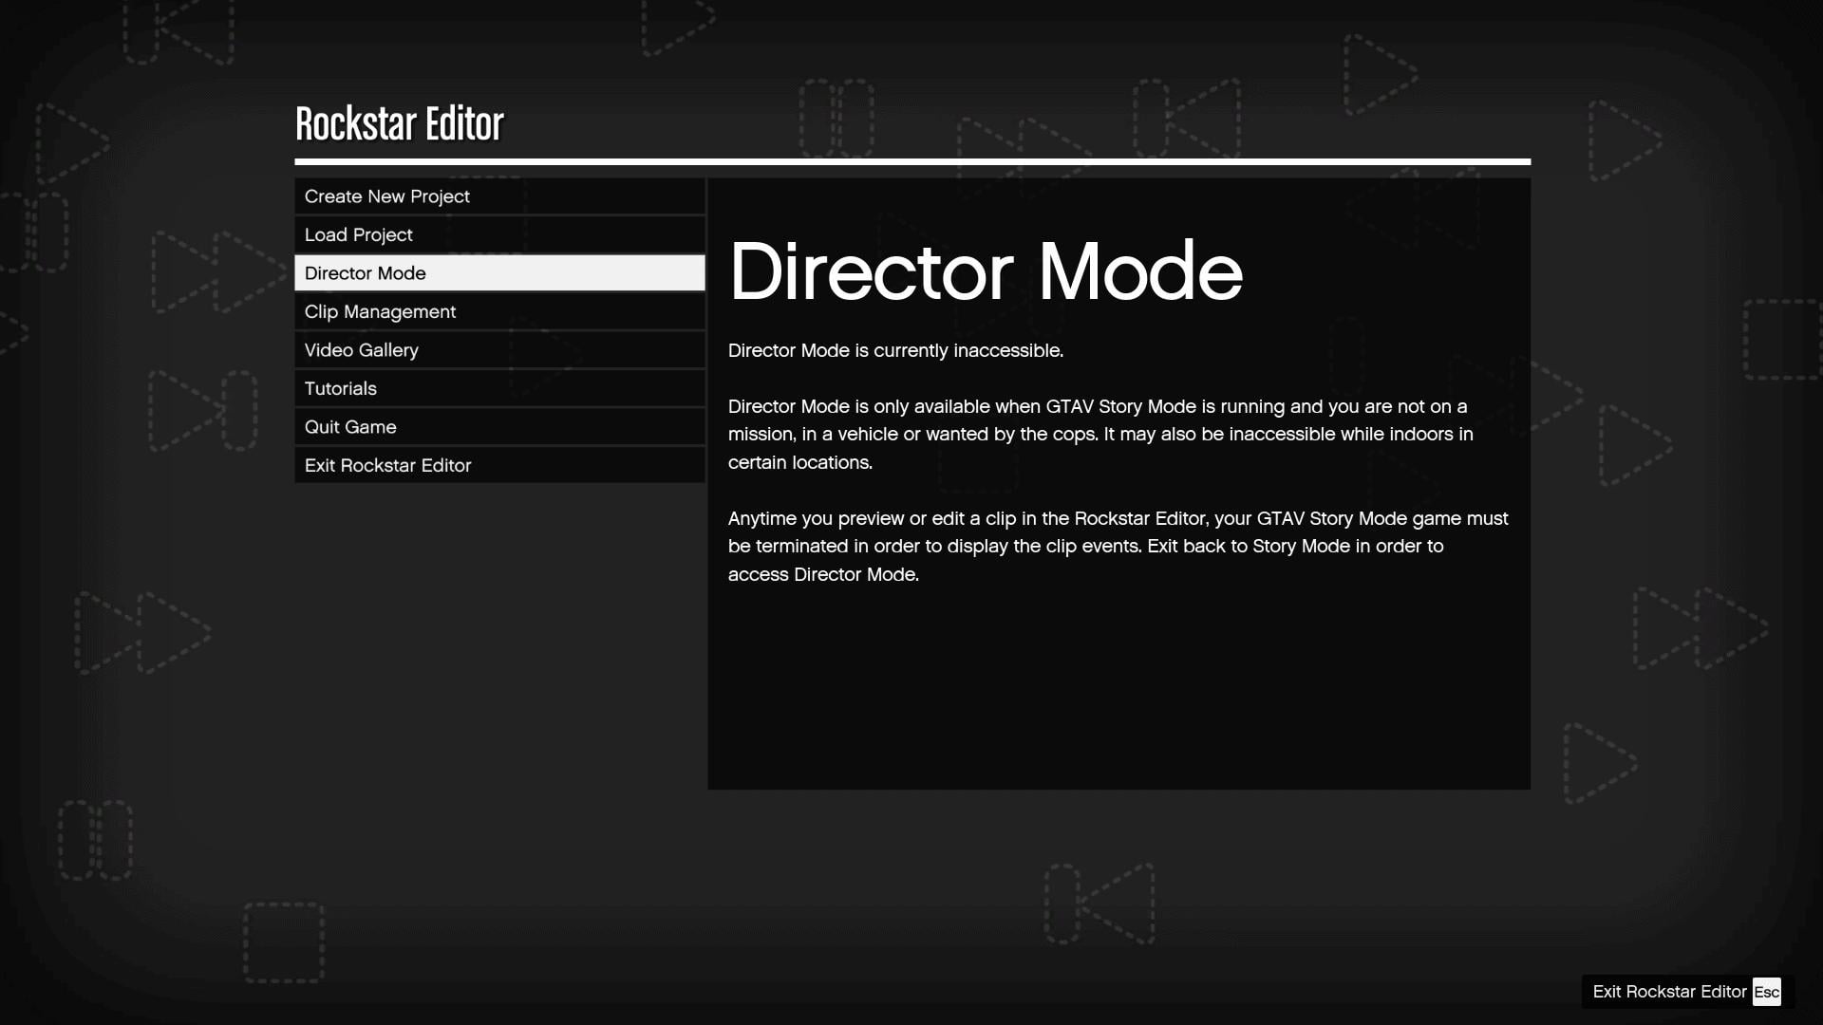Click the large Director Mode heading

pos(986,272)
